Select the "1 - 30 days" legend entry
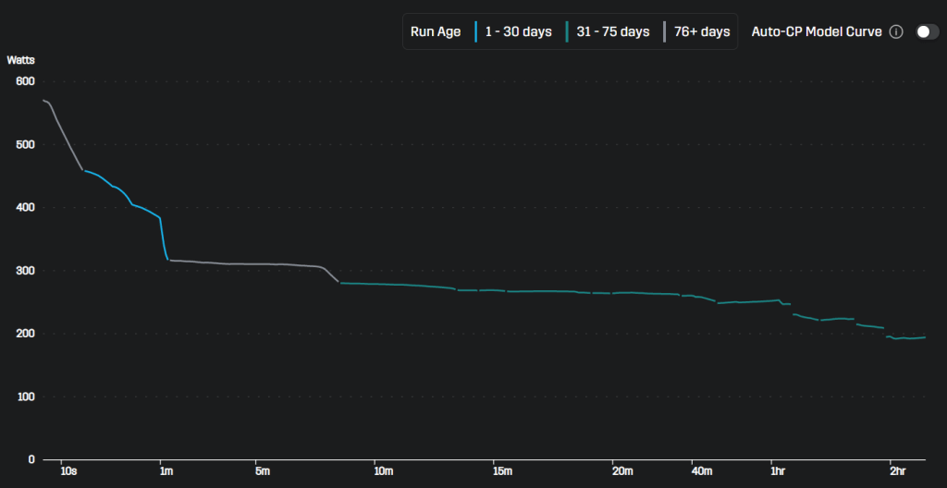 518,31
